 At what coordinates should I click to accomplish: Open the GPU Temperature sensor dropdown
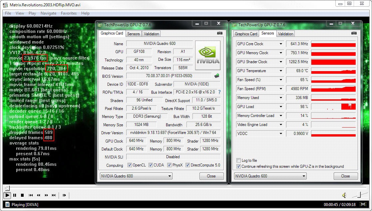(x=281, y=71)
